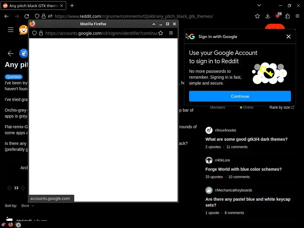Open the extensions puzzle icon

pos(287,16)
